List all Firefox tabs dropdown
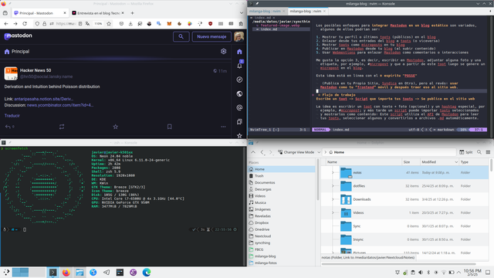 click(242, 13)
